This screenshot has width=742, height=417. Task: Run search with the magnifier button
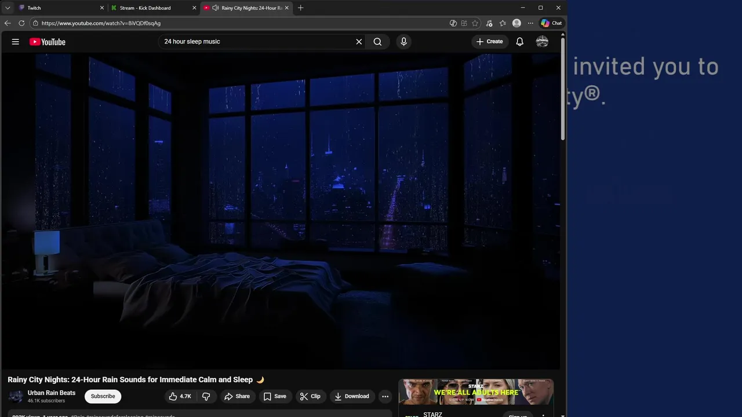pyautogui.click(x=377, y=42)
